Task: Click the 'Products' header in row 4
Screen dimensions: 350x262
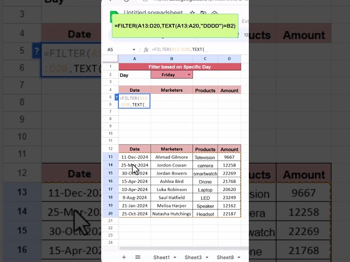Action: (x=205, y=90)
